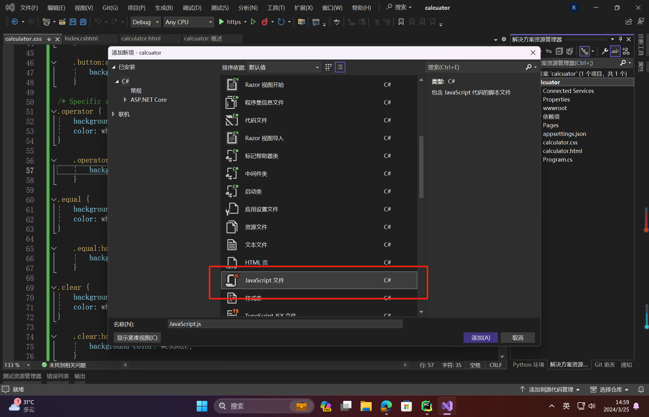The width and height of the screenshot is (649, 417).
Task: Click the Solution Explorer wrench properties icon
Action: [x=605, y=51]
